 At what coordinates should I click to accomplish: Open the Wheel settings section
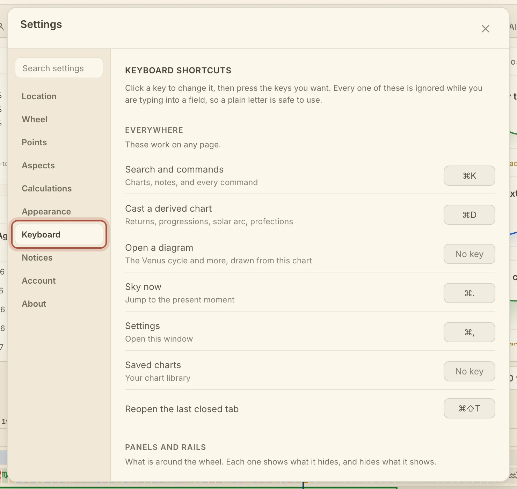(59, 119)
